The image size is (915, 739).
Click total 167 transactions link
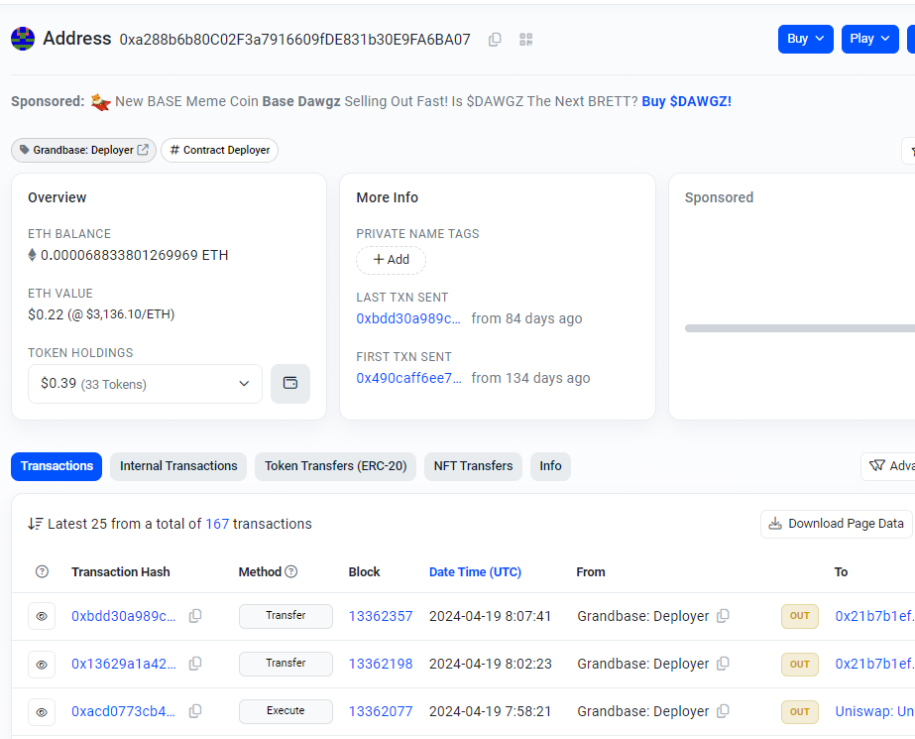click(217, 524)
